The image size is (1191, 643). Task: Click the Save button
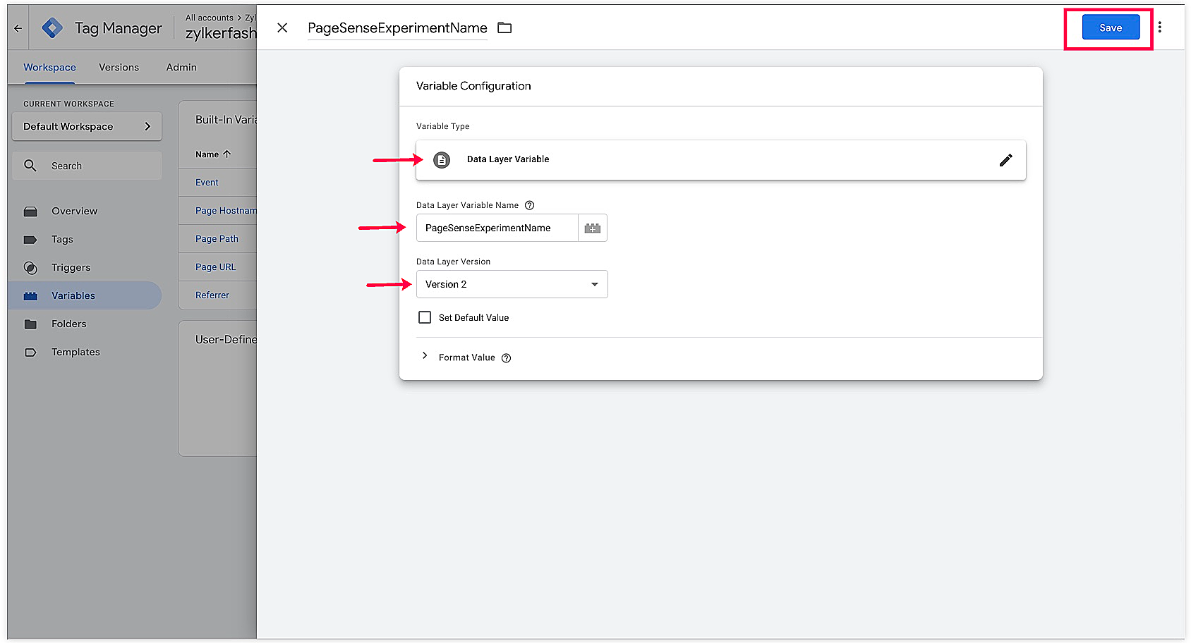pos(1111,27)
